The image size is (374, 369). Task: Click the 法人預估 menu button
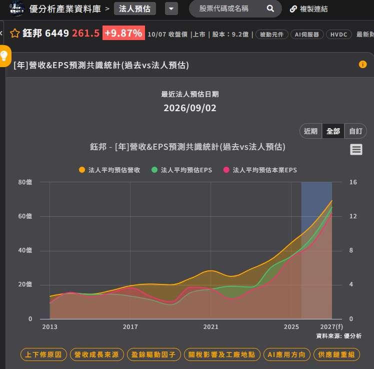point(135,9)
